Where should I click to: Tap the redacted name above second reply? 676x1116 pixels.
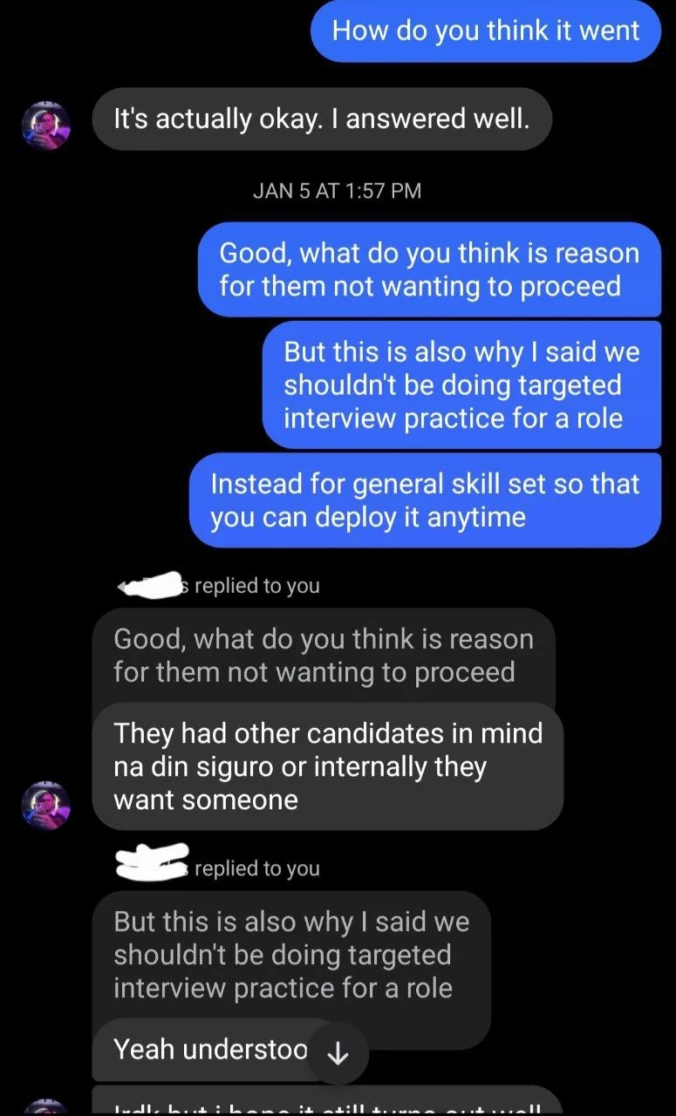(x=153, y=861)
